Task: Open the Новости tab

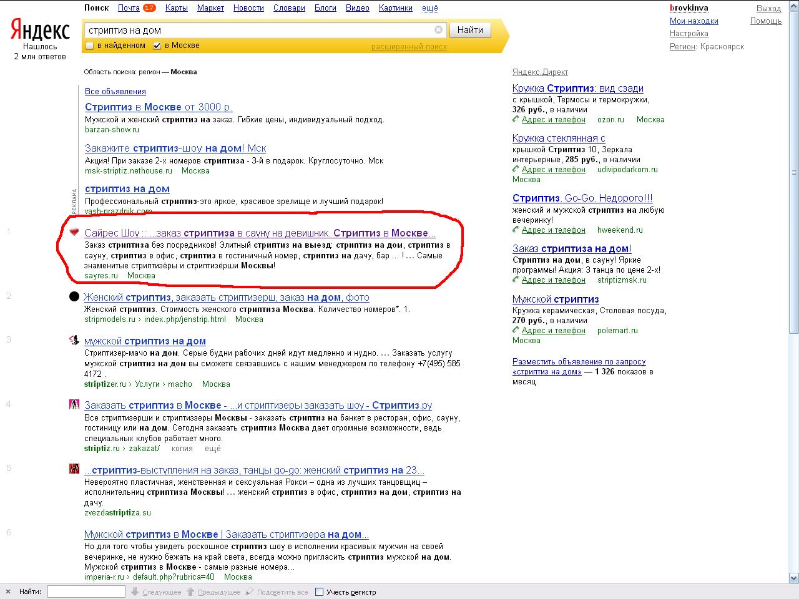Action: click(x=248, y=8)
